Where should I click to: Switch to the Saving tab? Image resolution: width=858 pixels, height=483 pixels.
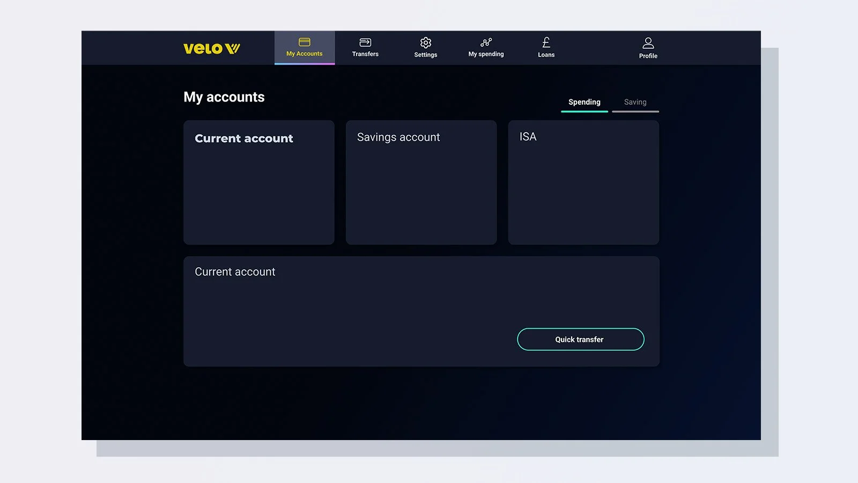pos(635,103)
